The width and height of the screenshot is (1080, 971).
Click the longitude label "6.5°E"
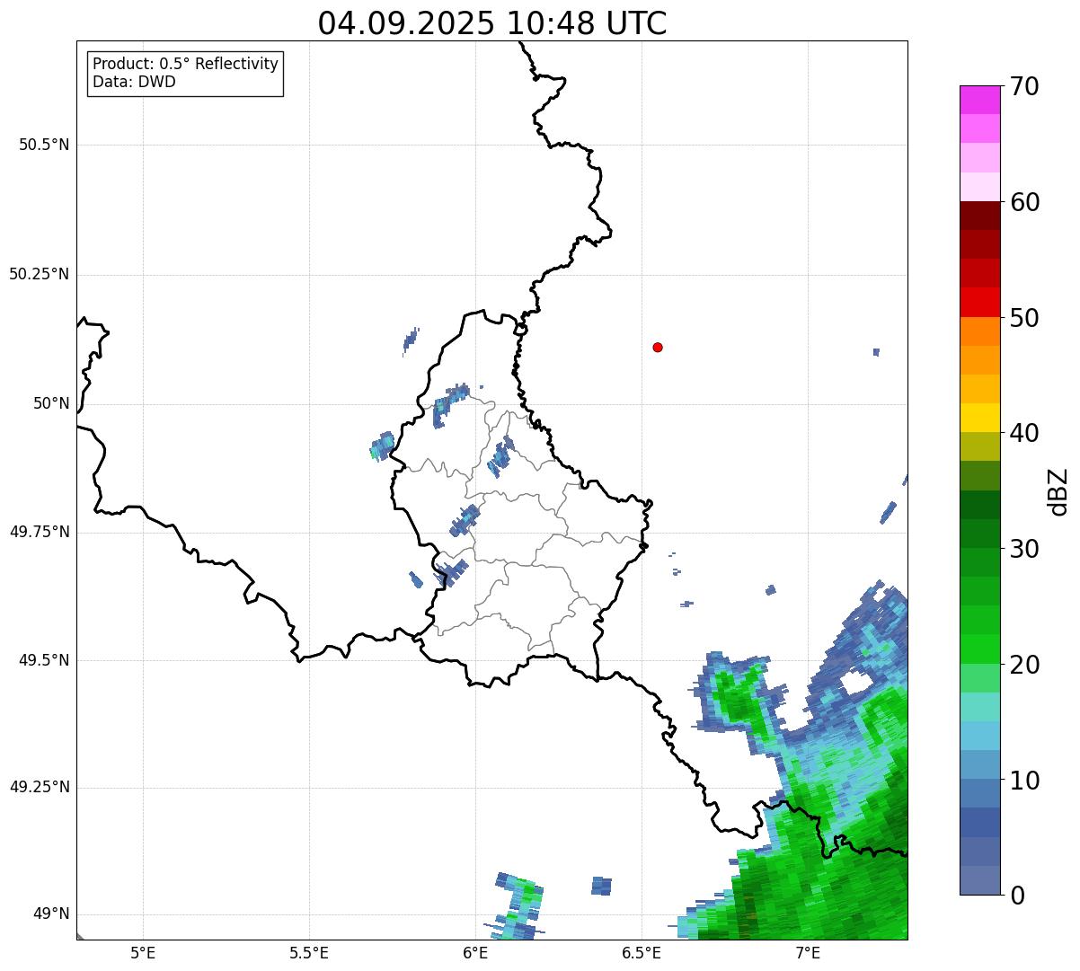tap(642, 952)
